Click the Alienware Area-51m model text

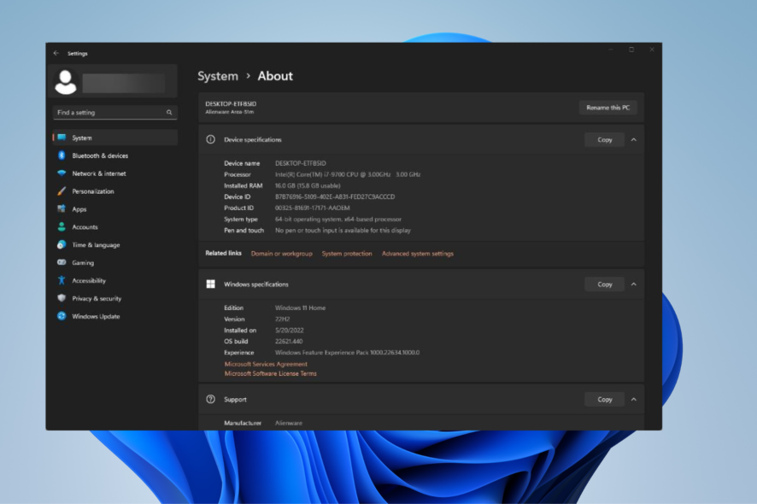coord(229,112)
